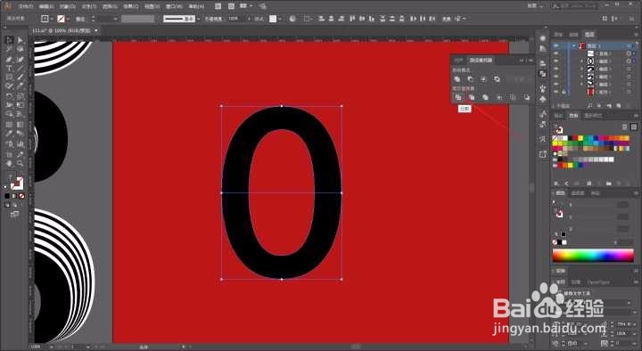Viewport: 642px width, 351px height.
Task: Toggle visibility of second row in Layers panel
Action: coord(556,53)
